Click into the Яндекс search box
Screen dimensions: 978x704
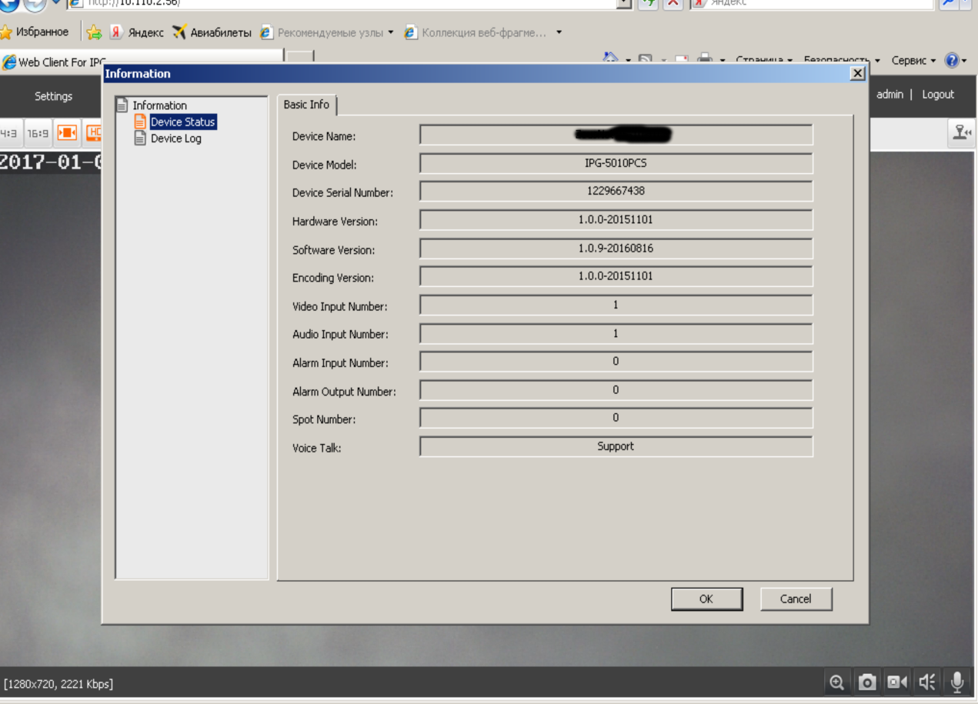click(x=812, y=3)
